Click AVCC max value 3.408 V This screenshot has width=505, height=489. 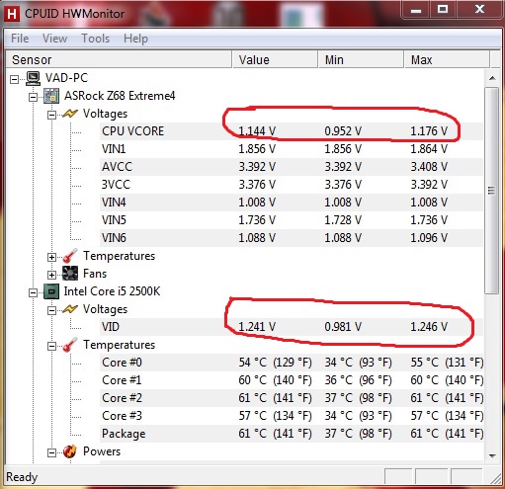tap(429, 167)
